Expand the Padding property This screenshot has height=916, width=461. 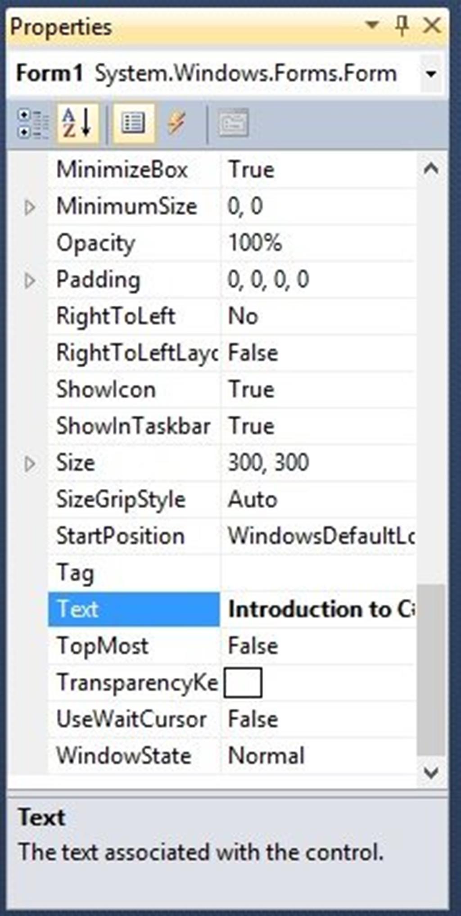[30, 280]
